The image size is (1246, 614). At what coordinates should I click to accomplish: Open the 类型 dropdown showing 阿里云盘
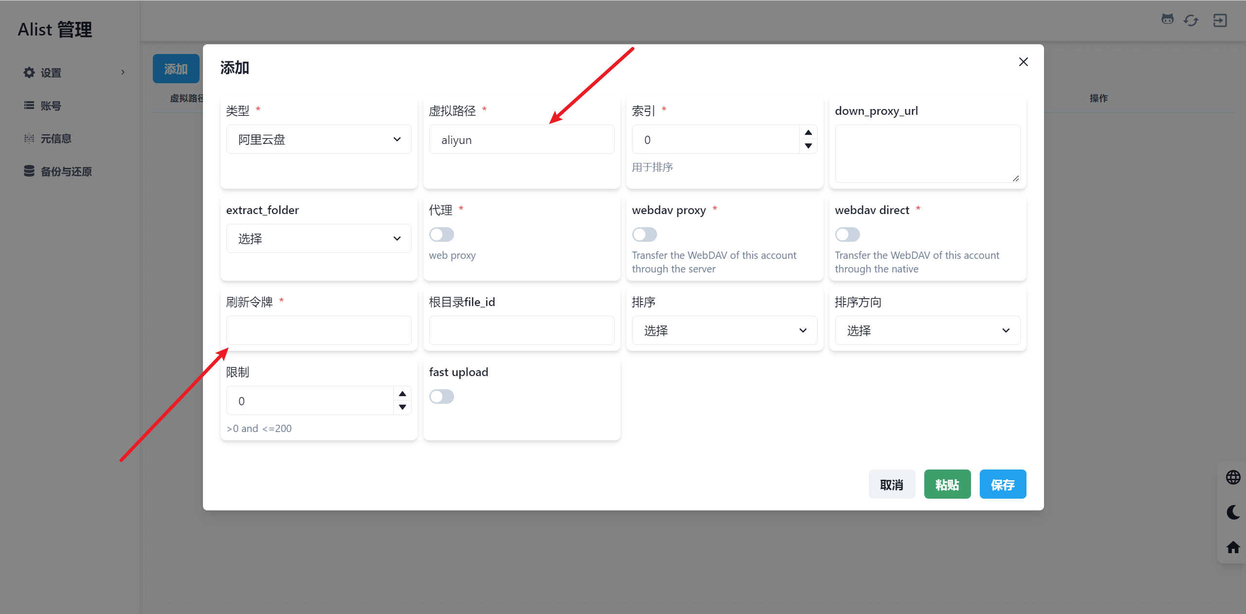coord(319,140)
